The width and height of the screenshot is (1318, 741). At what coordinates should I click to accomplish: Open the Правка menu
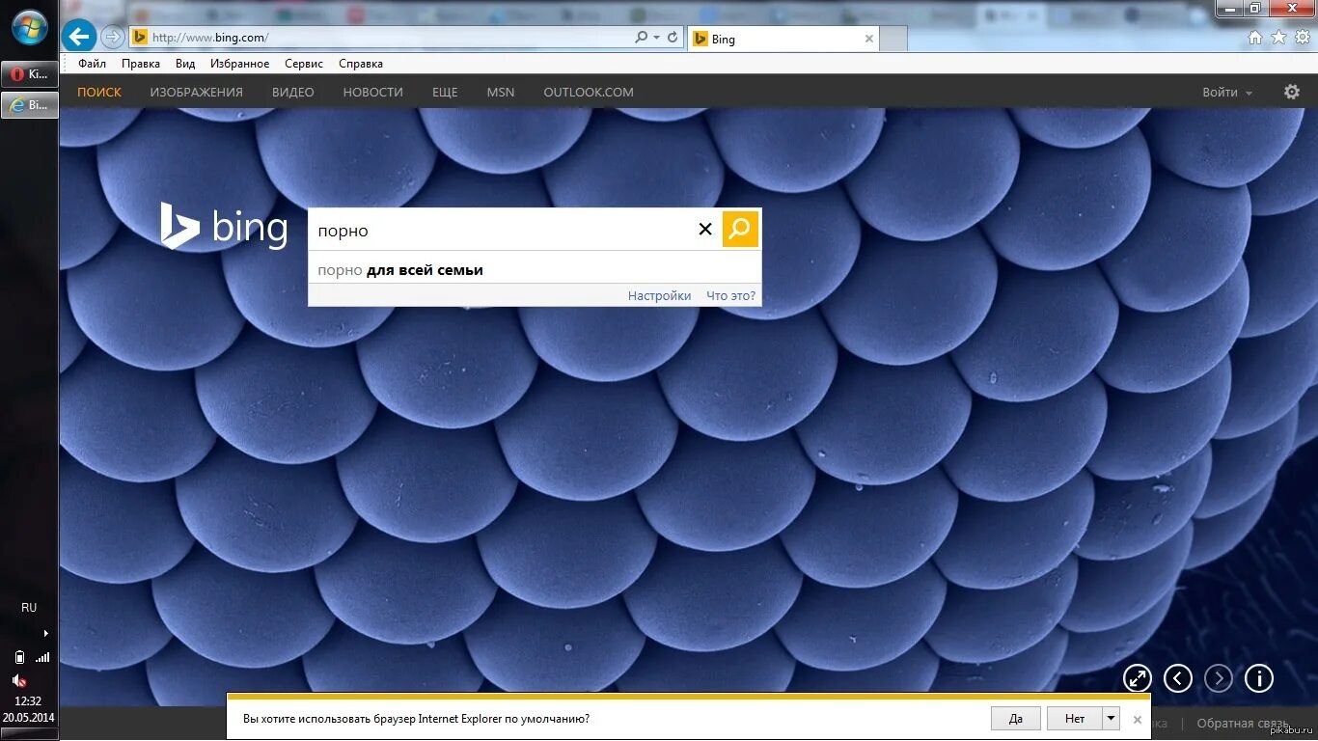(141, 64)
